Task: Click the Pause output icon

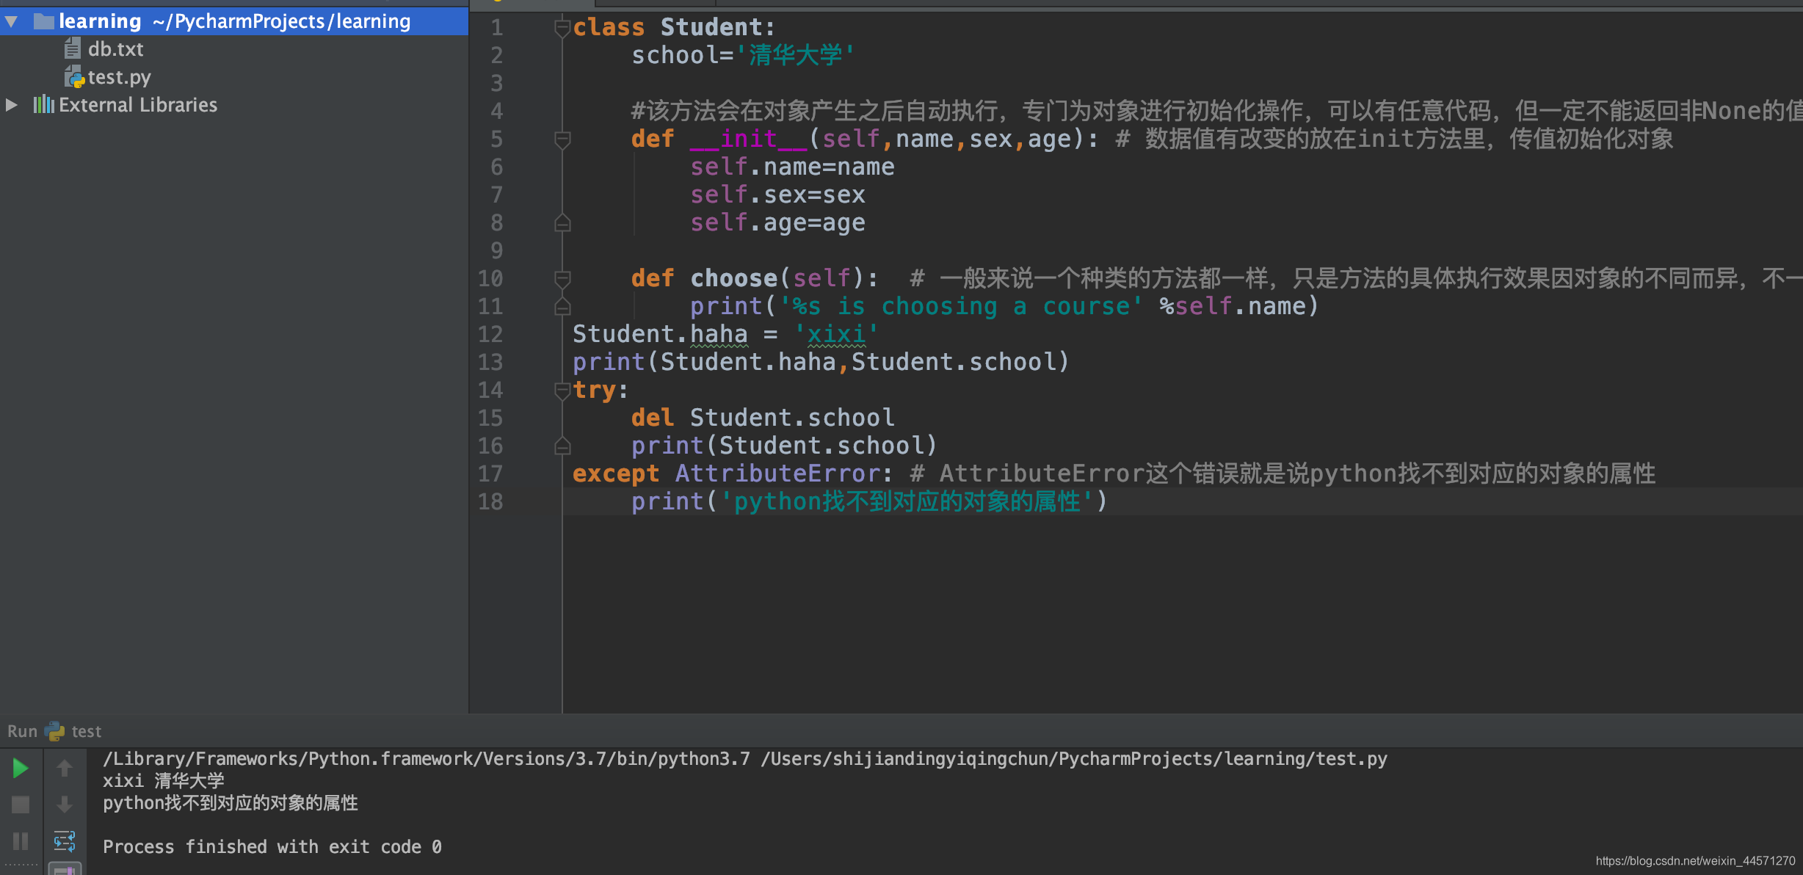Action: coord(21,840)
